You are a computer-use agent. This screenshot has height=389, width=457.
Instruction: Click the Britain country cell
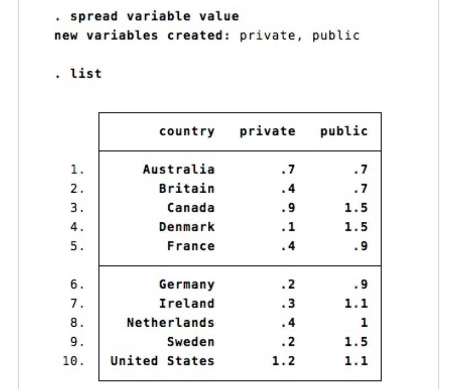[187, 189]
